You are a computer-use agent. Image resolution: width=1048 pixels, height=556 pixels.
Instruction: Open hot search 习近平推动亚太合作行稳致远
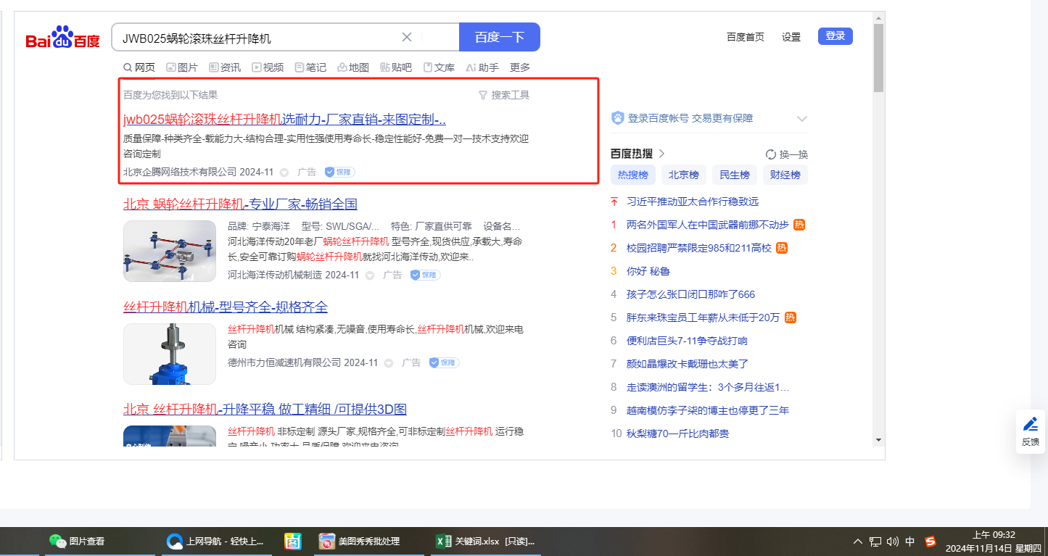692,202
